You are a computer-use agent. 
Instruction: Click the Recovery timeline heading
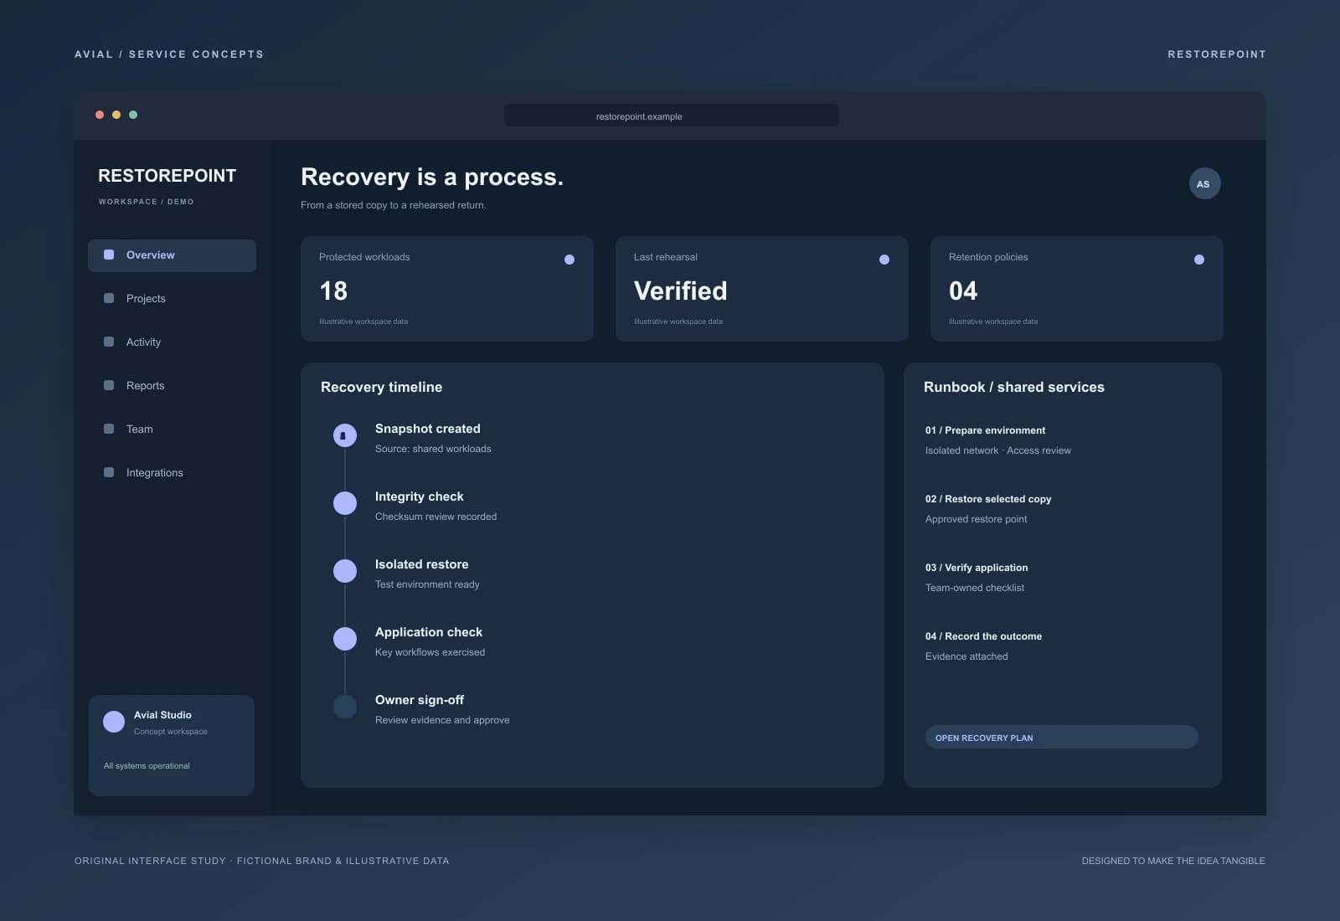(x=382, y=387)
